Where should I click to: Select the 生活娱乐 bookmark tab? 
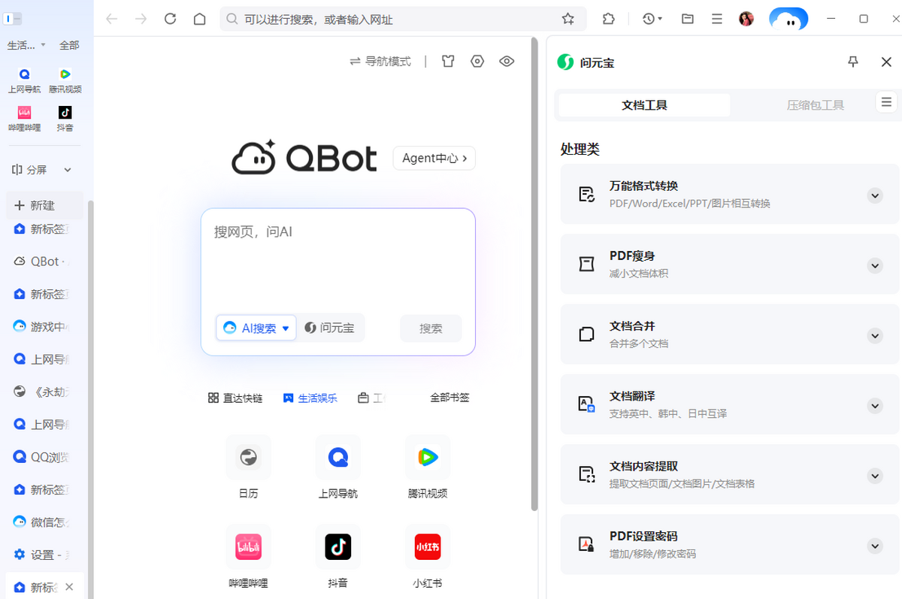pyautogui.click(x=310, y=397)
